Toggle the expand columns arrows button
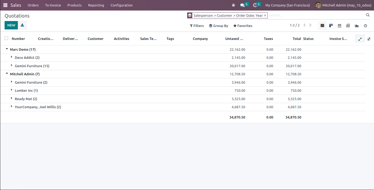Viewport: 374px width, 190px height. (360, 39)
